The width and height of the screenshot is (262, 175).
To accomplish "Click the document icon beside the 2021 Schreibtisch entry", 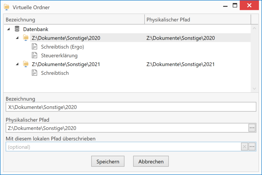I will click(35, 73).
